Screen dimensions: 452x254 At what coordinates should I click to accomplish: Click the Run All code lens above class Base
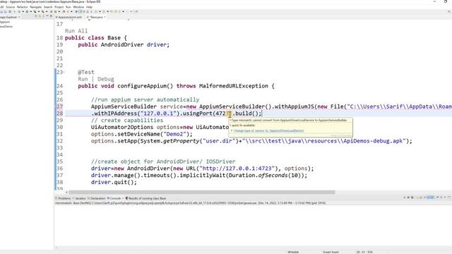pos(76,31)
